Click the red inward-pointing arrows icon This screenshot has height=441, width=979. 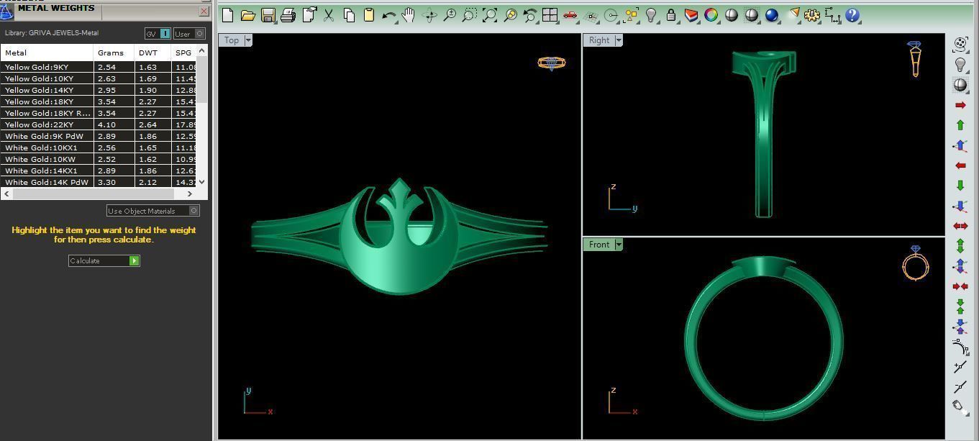[x=960, y=286]
